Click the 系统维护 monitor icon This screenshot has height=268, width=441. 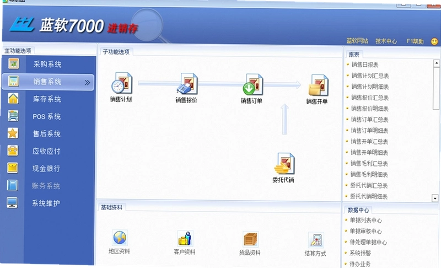coord(12,202)
